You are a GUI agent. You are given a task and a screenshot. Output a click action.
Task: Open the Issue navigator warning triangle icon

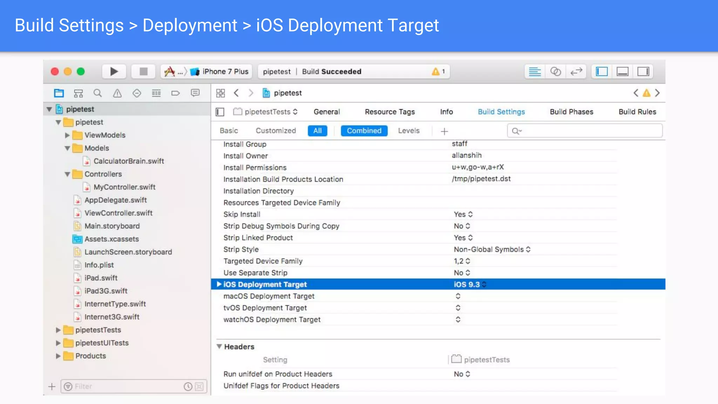pos(117,93)
